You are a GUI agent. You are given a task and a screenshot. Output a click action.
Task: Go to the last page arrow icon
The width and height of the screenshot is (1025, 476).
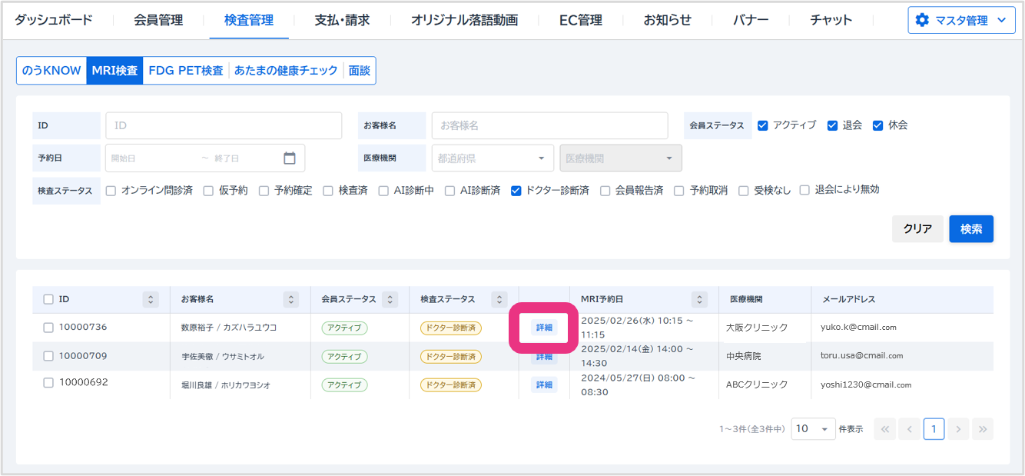pyautogui.click(x=983, y=429)
